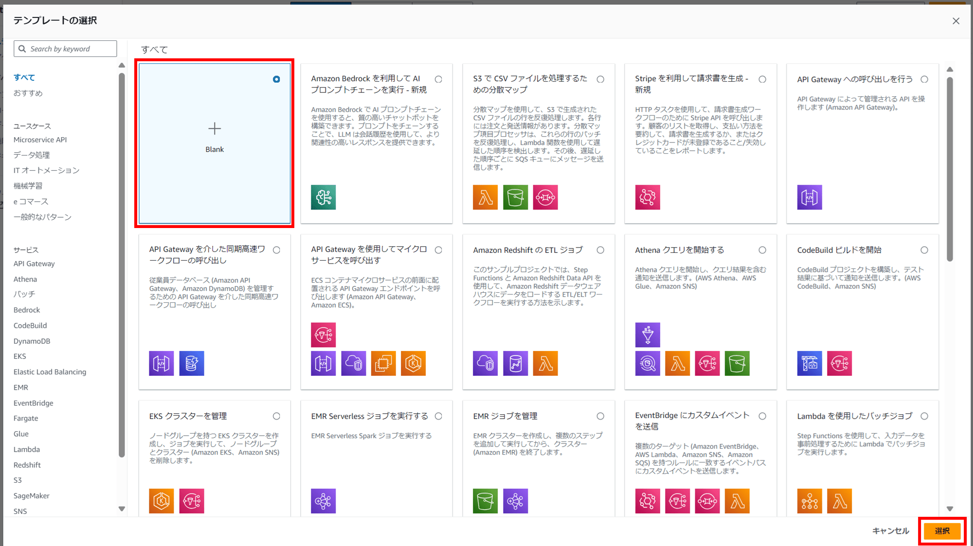The image size is (973, 546).
Task: Filter by Redshift service in sidebar
Action: [27, 465]
